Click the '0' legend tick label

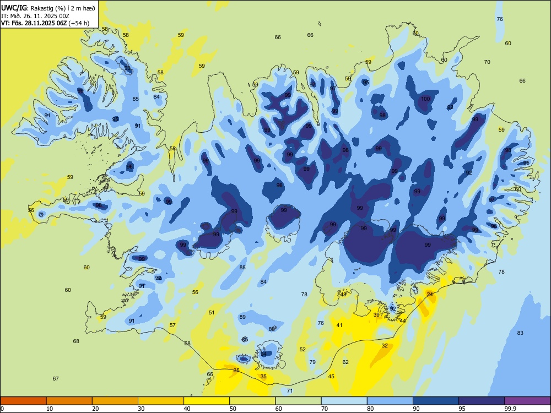2,409
